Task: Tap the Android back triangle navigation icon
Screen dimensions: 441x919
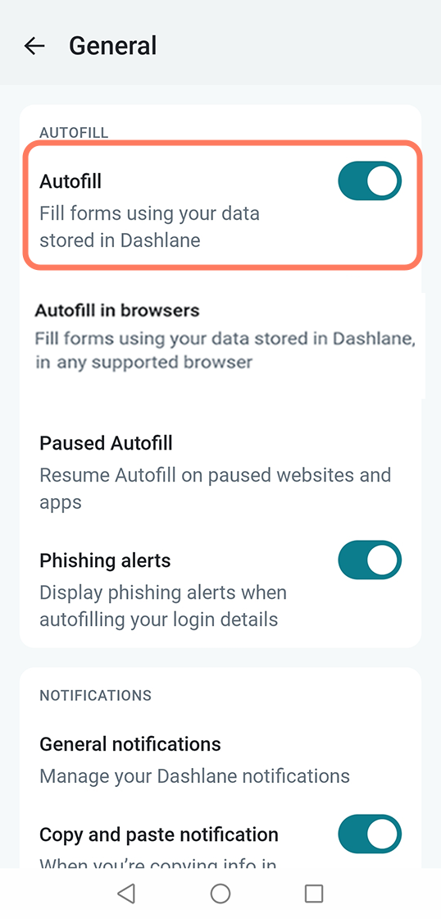Action: click(126, 894)
